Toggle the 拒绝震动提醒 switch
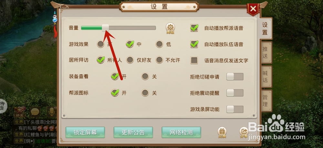 pos(235,93)
